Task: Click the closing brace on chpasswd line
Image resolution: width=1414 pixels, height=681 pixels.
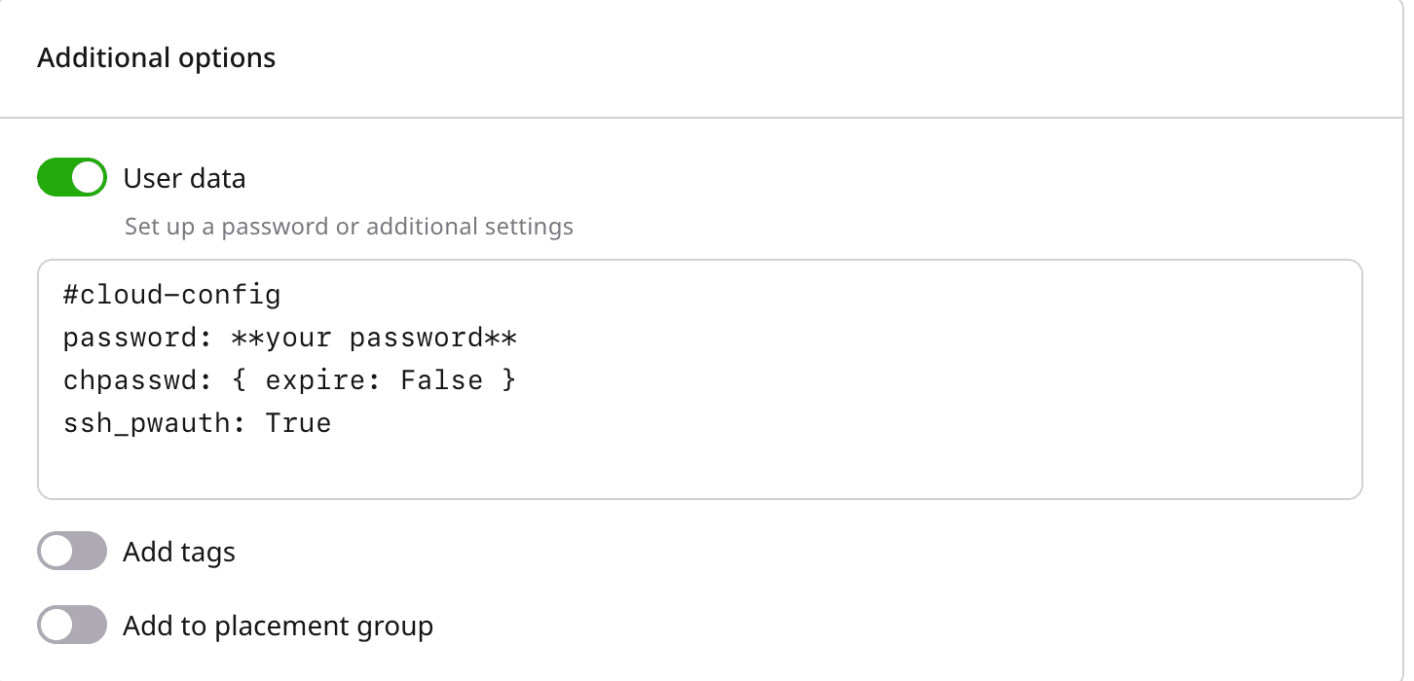Action: click(508, 380)
